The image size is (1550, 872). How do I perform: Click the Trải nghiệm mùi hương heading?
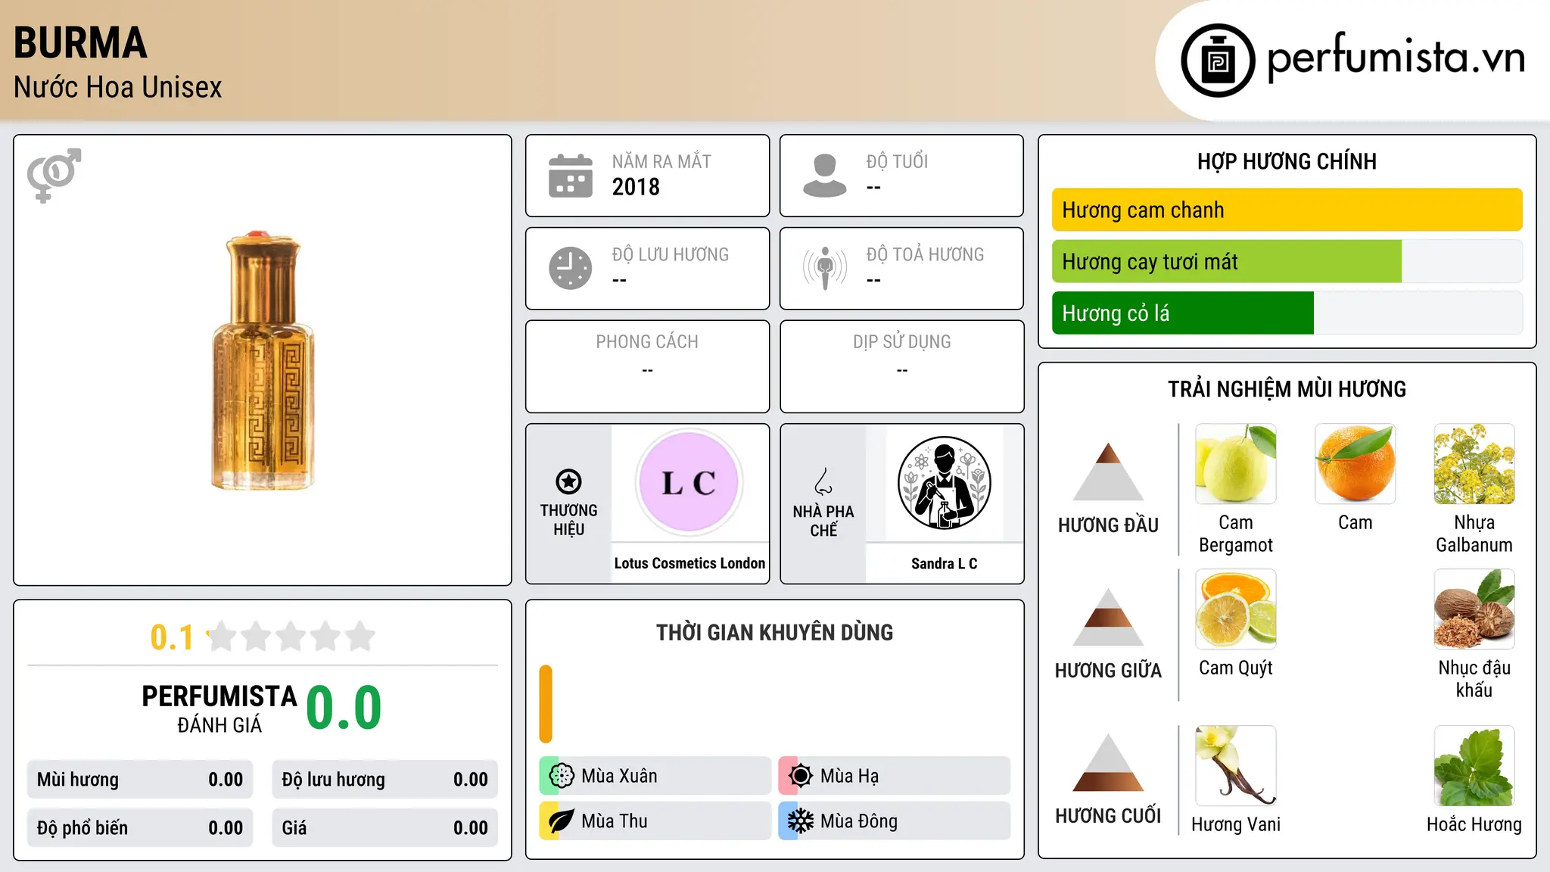click(x=1287, y=389)
